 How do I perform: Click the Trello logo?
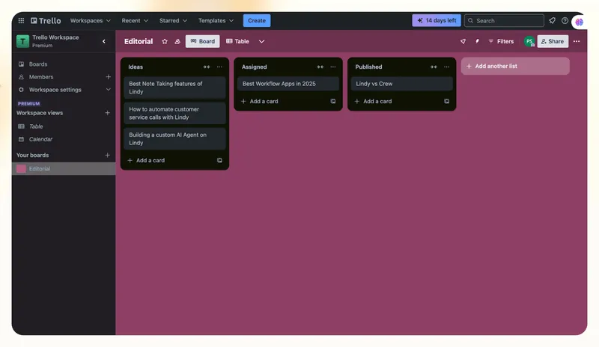pos(46,21)
